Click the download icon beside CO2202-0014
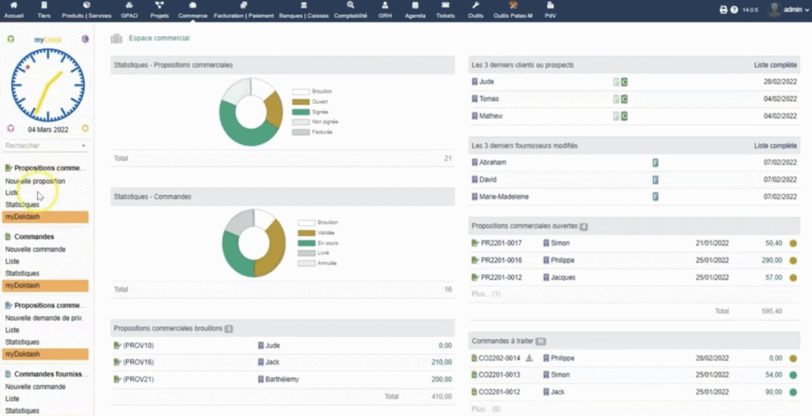 pyautogui.click(x=529, y=358)
